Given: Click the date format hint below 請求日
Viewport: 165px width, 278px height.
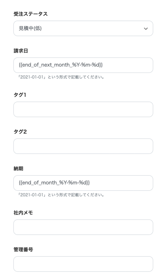Looking at the screenshot, I should pyautogui.click(x=61, y=77).
